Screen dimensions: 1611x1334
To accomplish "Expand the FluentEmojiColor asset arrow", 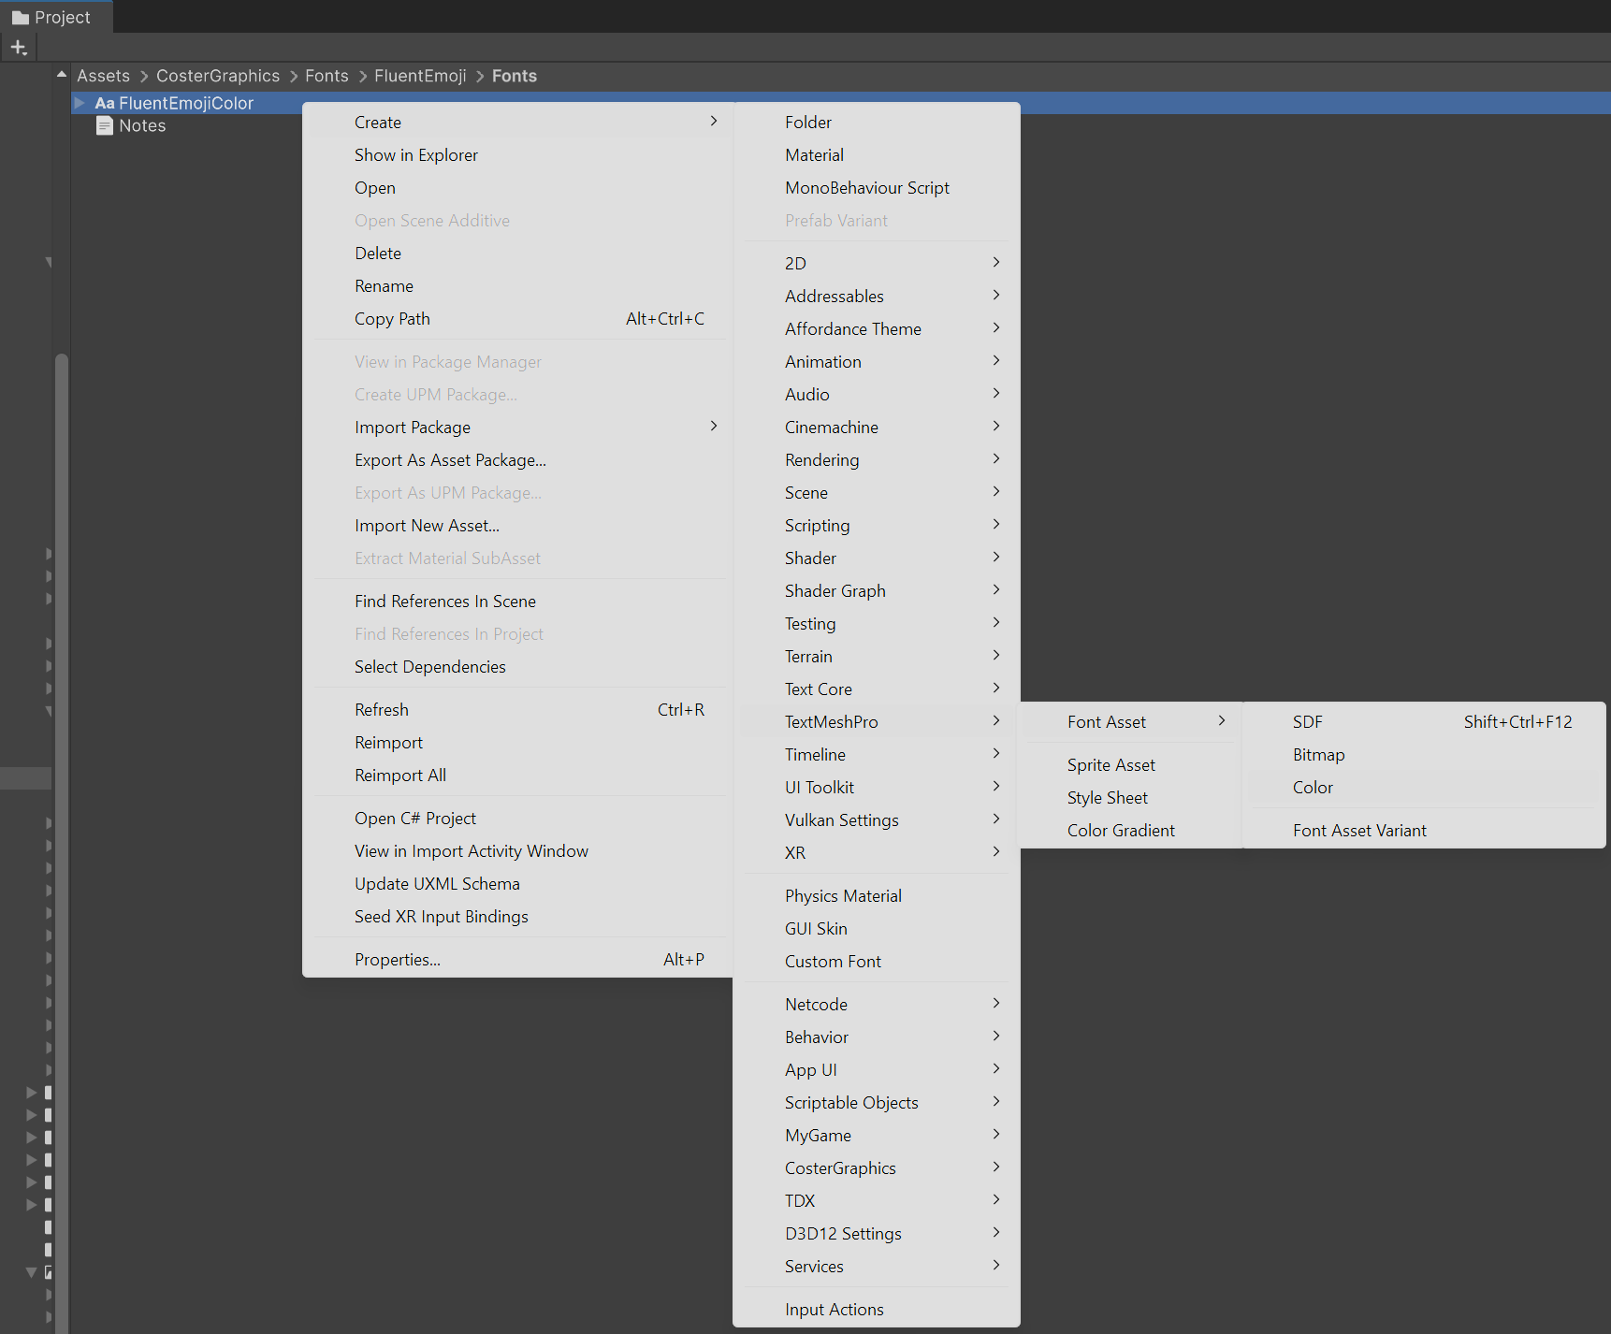I will (x=80, y=103).
